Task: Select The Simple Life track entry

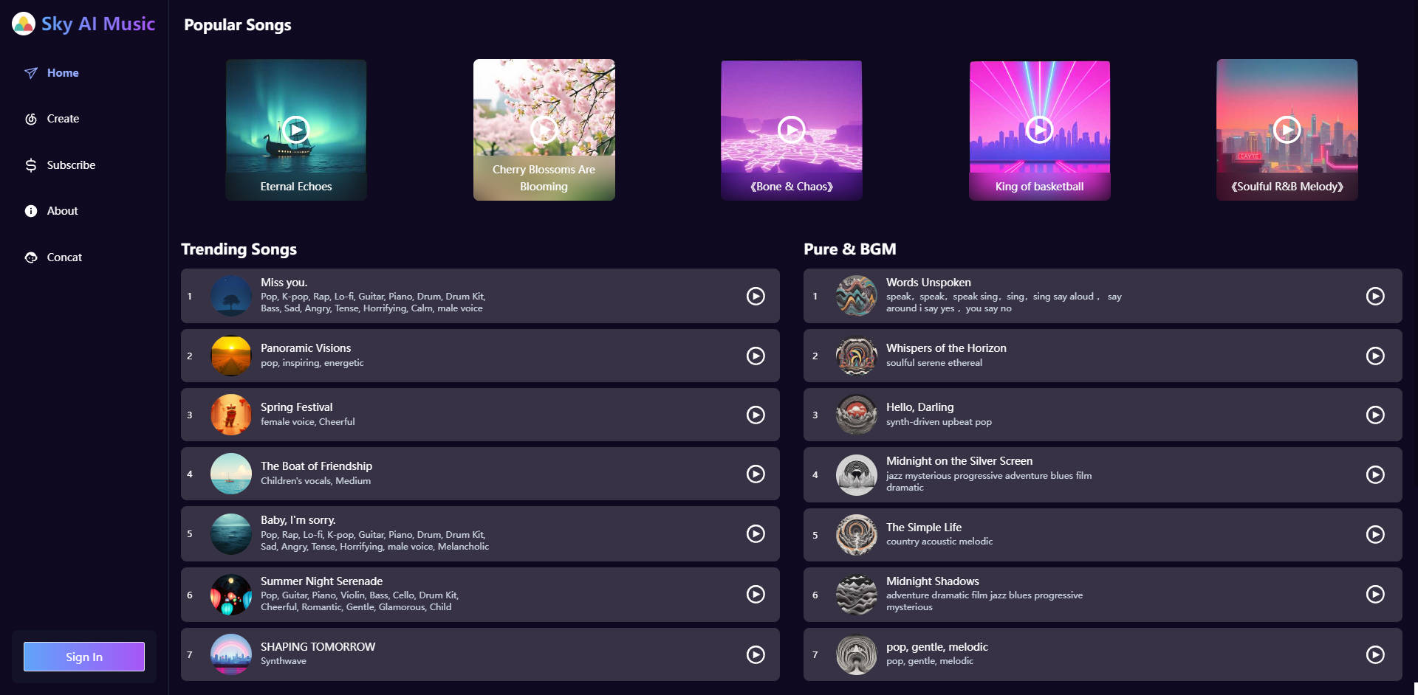Action: point(1100,534)
